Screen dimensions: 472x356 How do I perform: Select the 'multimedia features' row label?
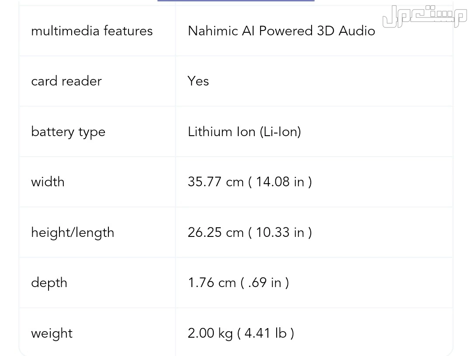coord(92,31)
